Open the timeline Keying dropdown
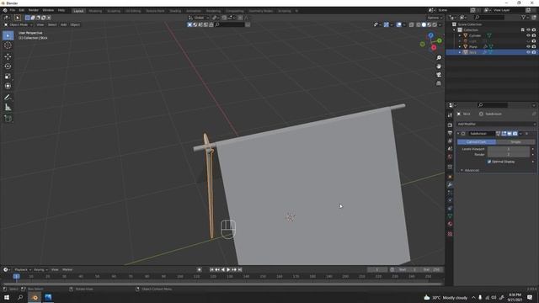Image resolution: width=539 pixels, height=303 pixels. click(40, 269)
